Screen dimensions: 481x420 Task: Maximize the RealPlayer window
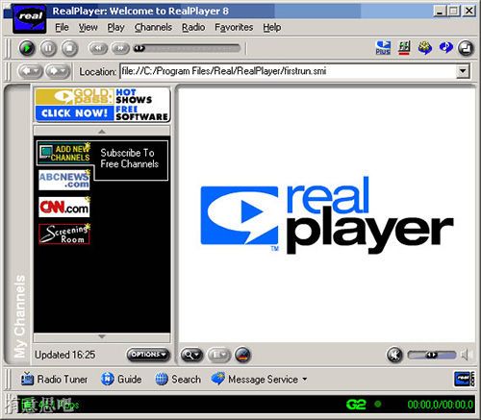pos(453,11)
